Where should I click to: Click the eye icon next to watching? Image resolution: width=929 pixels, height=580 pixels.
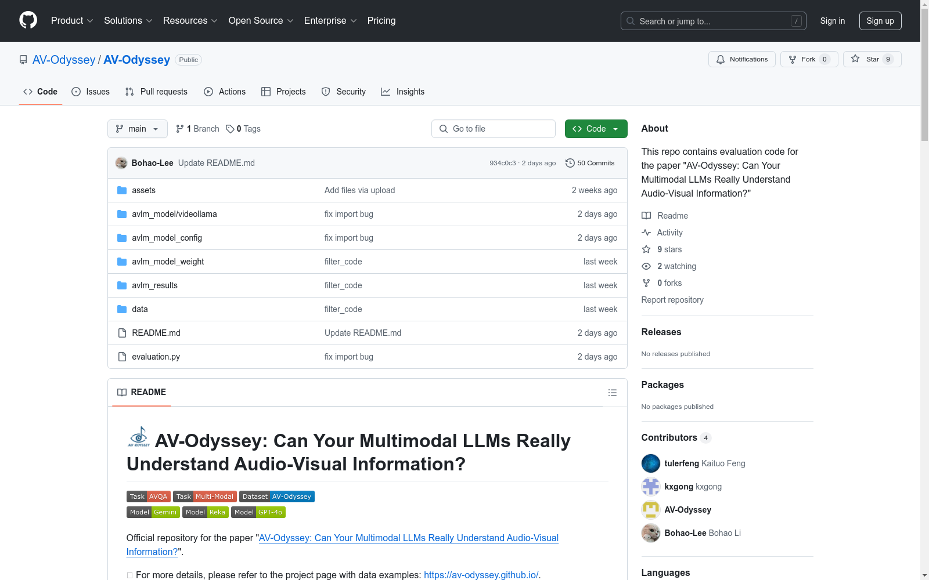tap(646, 266)
